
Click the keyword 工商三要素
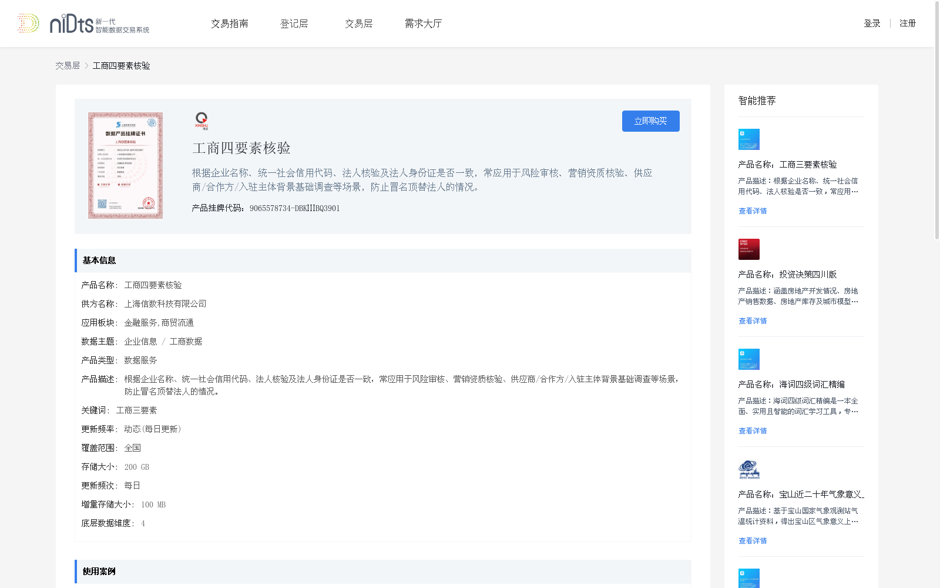point(136,410)
